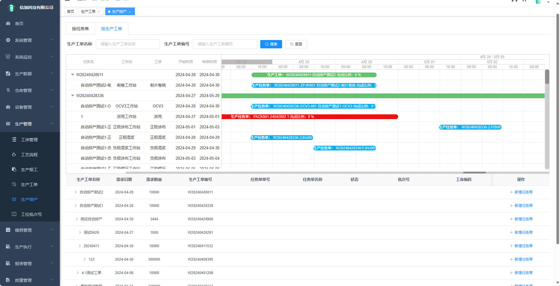Click the 仓库管理 icon in sidebar
Screen dimensions: 560x286
click(x=8, y=90)
